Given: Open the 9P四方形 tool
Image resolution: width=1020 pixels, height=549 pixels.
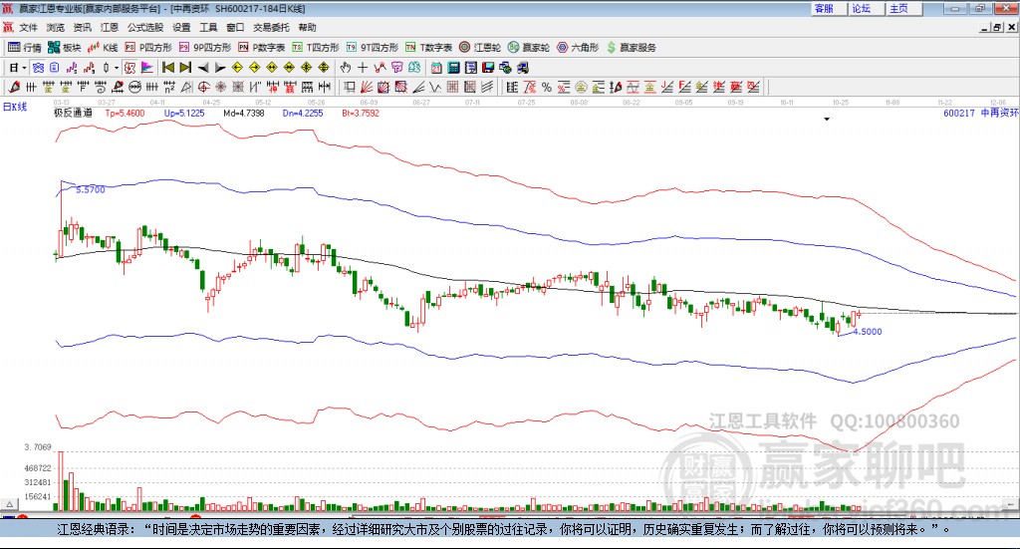Looking at the screenshot, I should coord(205,48).
